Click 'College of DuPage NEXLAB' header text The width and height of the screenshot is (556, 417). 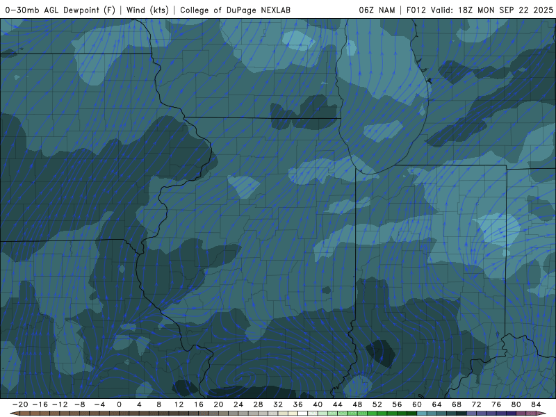[235, 10]
